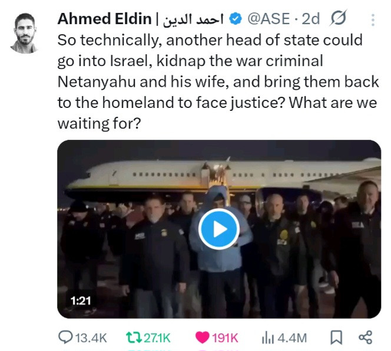Click the 1:21 video duration label
Screen dimensions: 391x351
(x=80, y=300)
